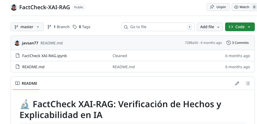This screenshot has width=257, height=124.
Task: Click the javsan77 commit author avatar
Action: coord(17,43)
